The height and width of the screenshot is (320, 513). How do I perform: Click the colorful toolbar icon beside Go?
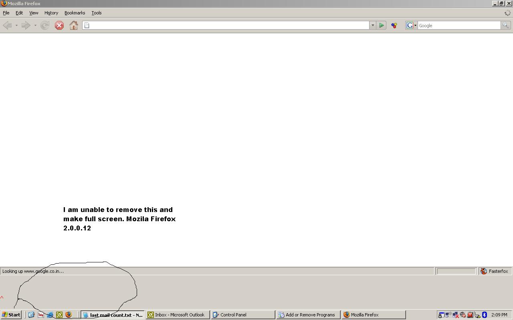[x=394, y=26]
